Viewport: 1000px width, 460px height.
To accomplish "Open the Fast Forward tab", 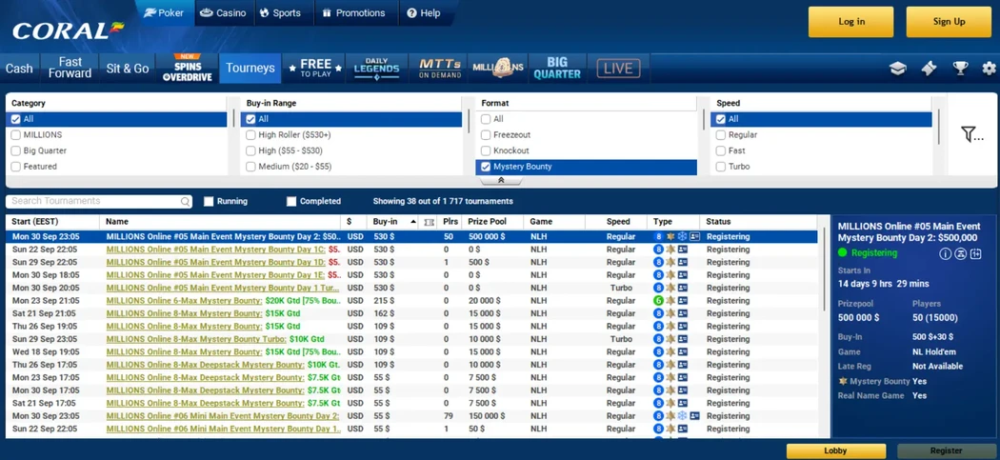I will (x=70, y=69).
